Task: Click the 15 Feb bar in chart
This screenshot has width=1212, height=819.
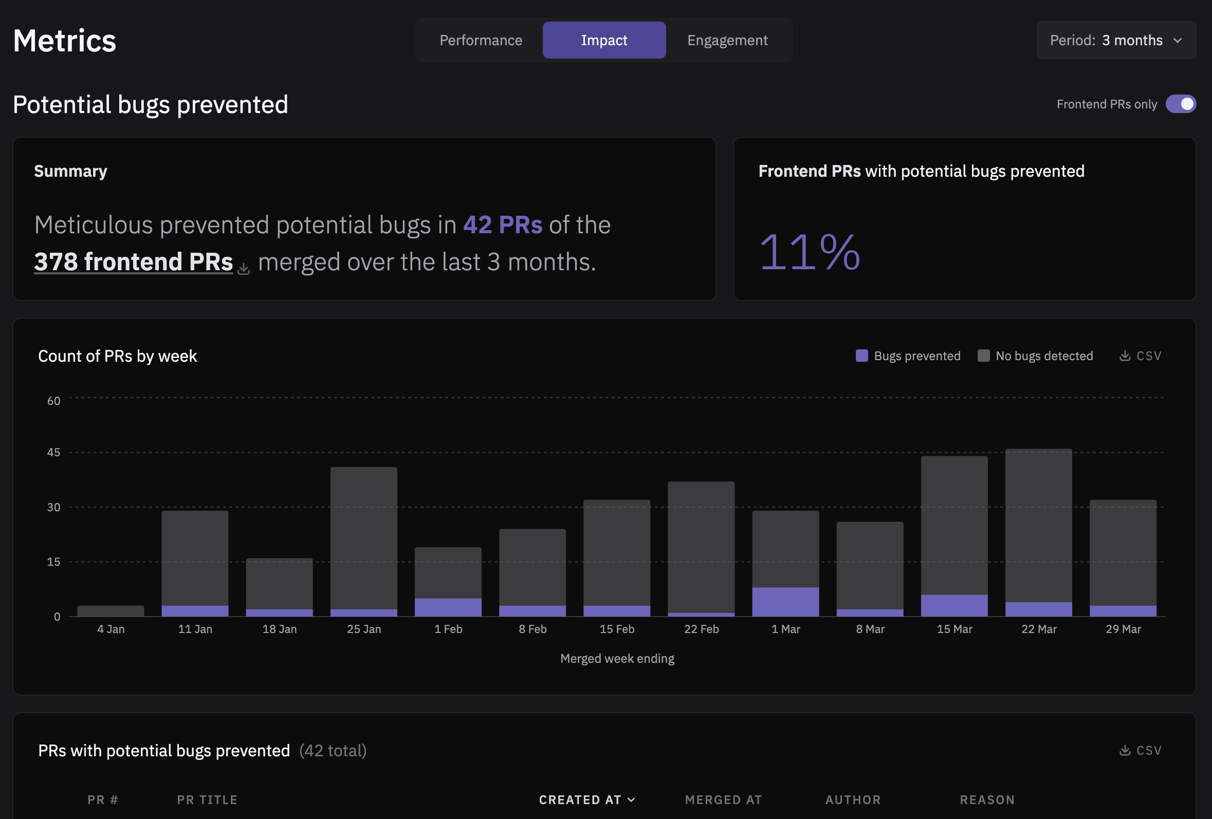Action: [x=616, y=558]
